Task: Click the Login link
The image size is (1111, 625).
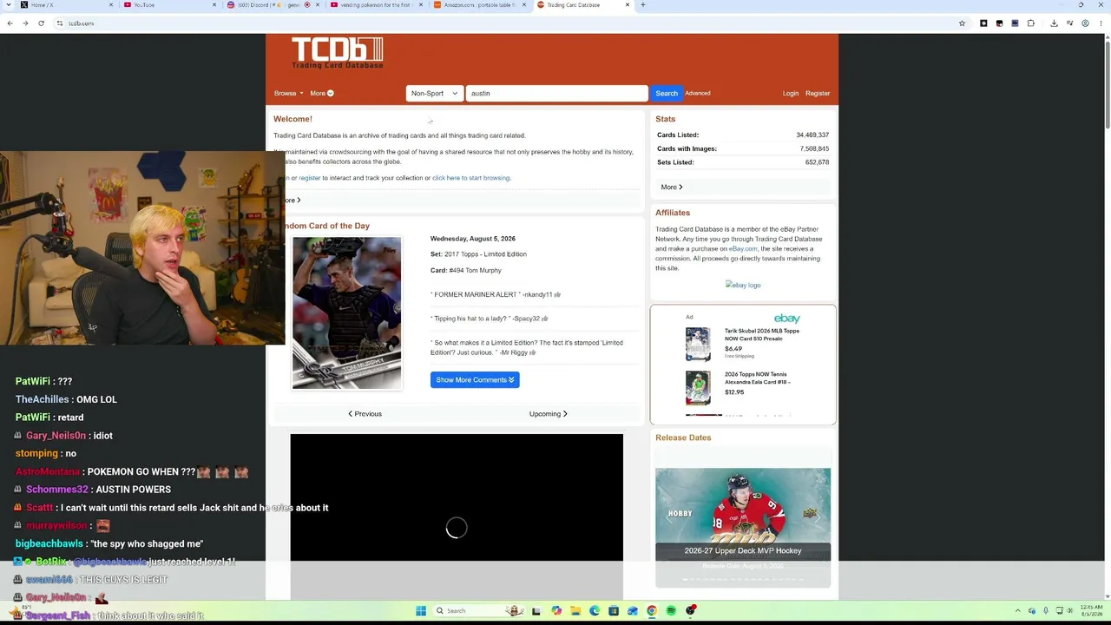Action: 790,93
